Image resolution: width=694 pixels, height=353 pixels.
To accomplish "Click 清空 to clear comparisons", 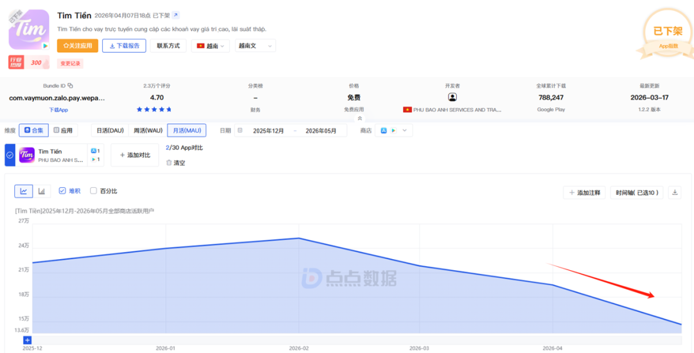I will click(x=175, y=163).
